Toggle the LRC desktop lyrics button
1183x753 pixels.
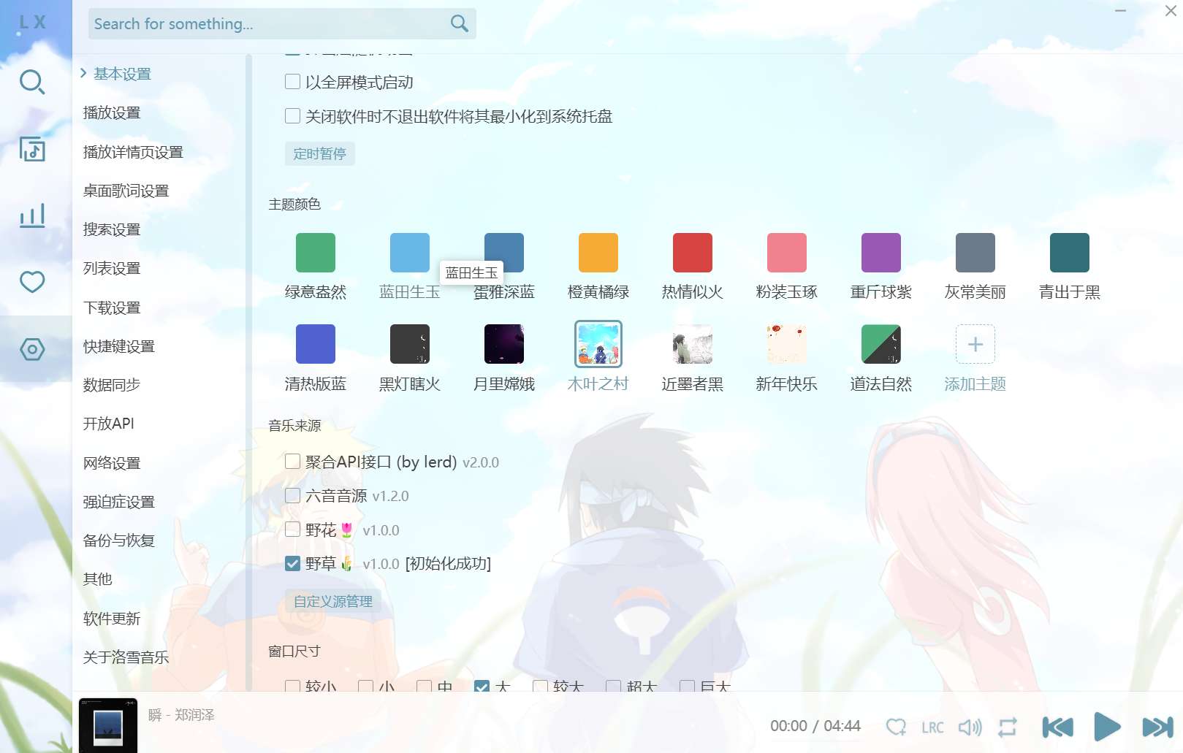pos(932,727)
